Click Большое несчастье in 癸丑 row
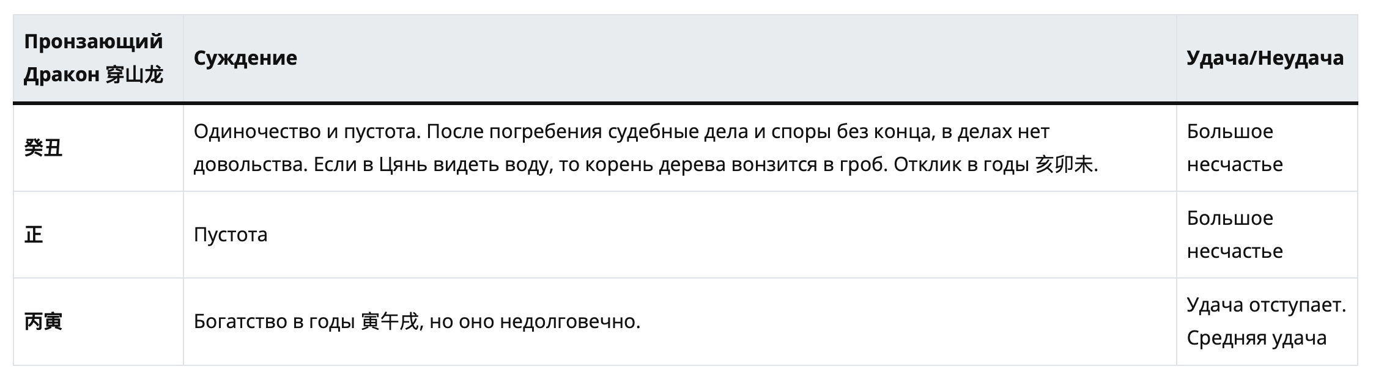1373x380 pixels. tap(1234, 148)
